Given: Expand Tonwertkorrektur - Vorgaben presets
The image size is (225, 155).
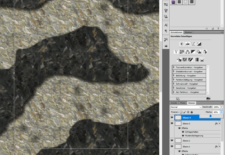Looking at the screenshot, I should pos(174,67).
